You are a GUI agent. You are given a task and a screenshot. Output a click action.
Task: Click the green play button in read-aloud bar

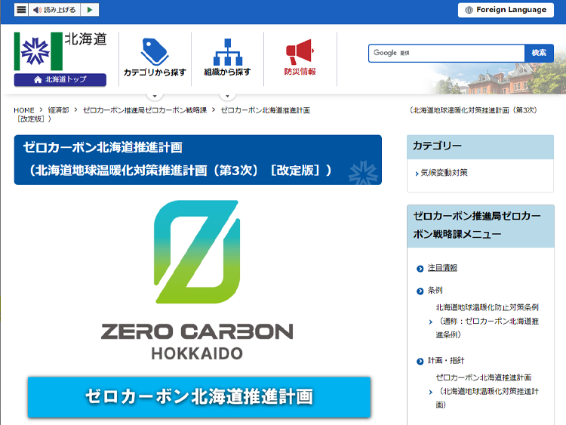tap(90, 10)
